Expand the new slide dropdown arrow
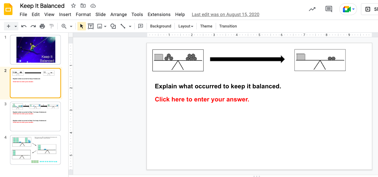 pyautogui.click(x=16, y=27)
